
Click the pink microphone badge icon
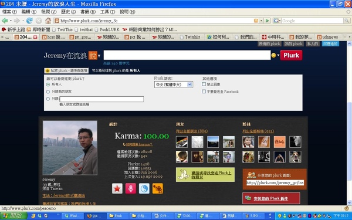pos(131,188)
